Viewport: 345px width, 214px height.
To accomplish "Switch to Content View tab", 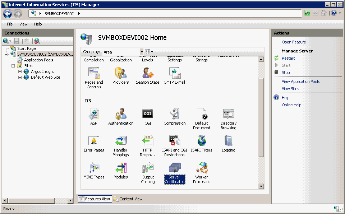I will 128,199.
